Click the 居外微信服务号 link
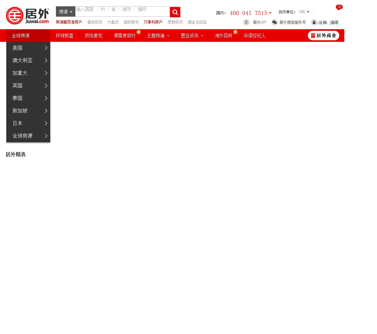Image resolution: width=377 pixels, height=334 pixels. click(x=293, y=23)
